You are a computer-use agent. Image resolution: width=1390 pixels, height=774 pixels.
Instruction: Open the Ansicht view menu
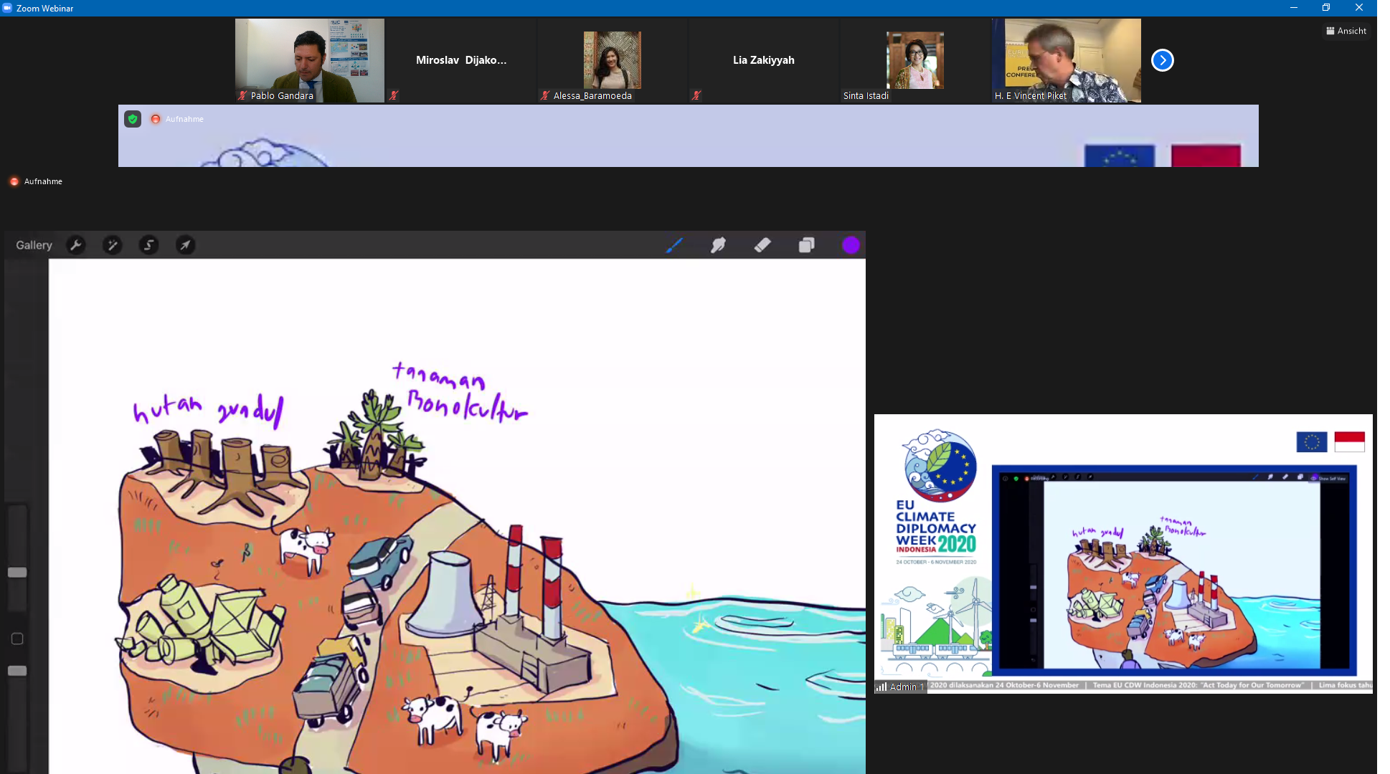(1346, 31)
